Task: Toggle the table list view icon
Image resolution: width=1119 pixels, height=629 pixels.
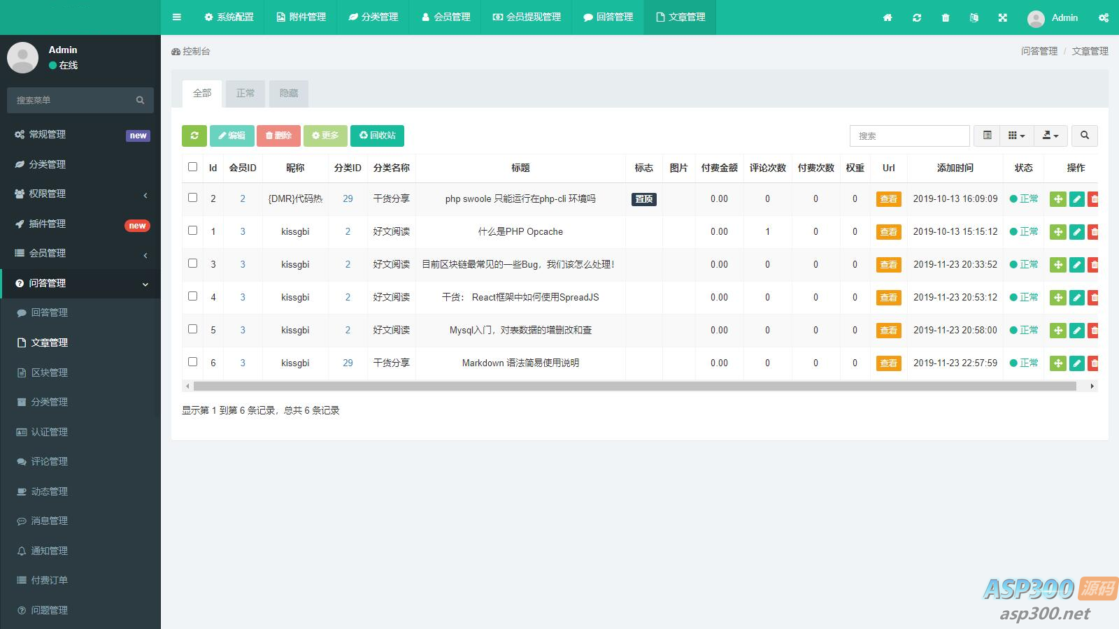Action: pyautogui.click(x=987, y=136)
